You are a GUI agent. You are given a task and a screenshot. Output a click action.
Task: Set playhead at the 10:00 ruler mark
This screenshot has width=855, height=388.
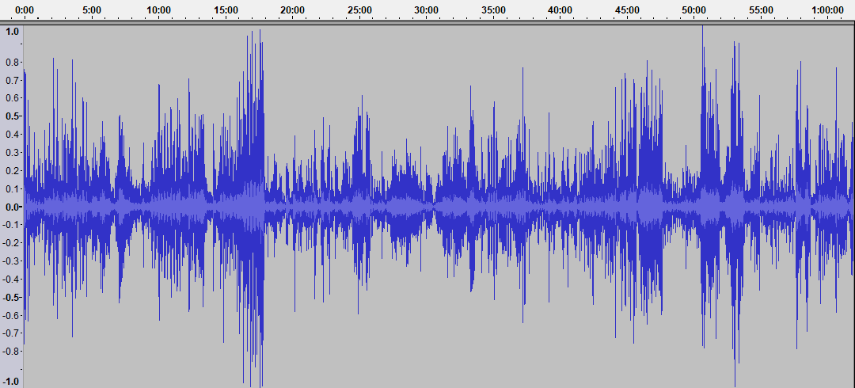click(x=158, y=10)
